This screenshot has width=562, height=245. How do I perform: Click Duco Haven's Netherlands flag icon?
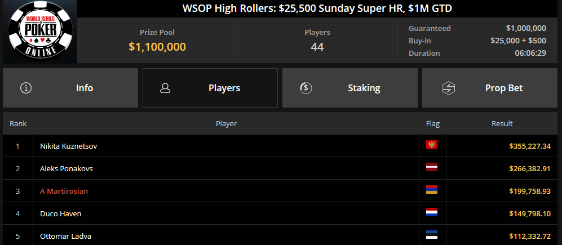[432, 212]
